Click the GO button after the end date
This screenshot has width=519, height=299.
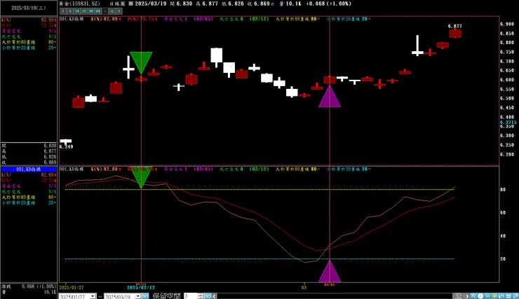145,296
